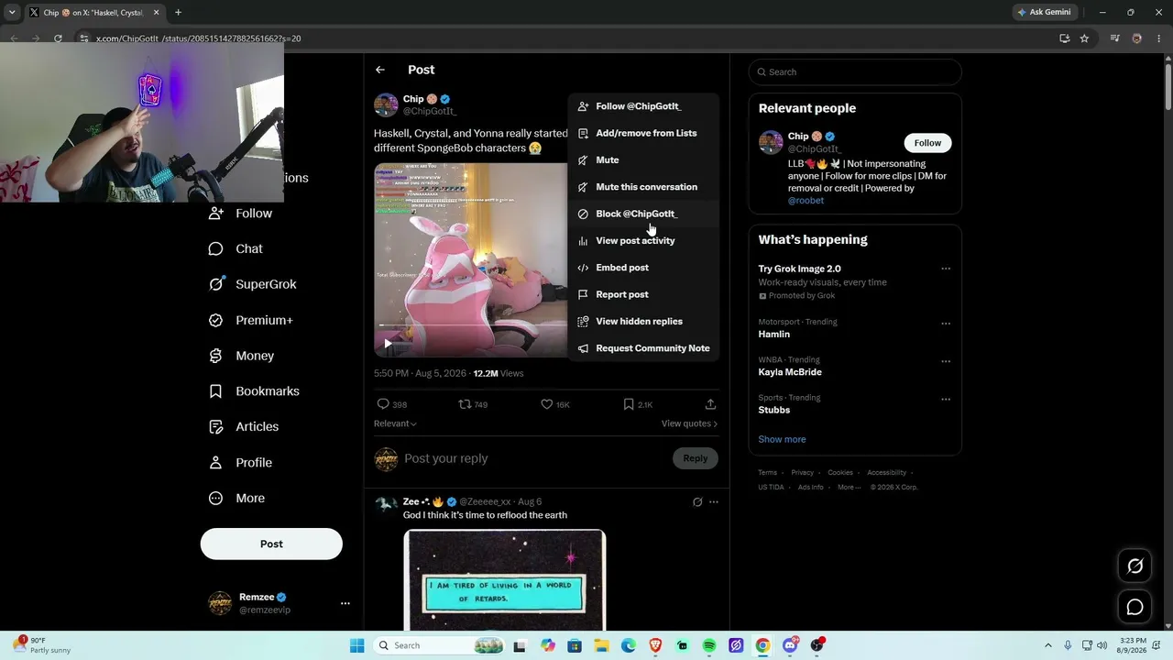Open more options for Stubbs trend
The image size is (1173, 660).
(x=946, y=400)
